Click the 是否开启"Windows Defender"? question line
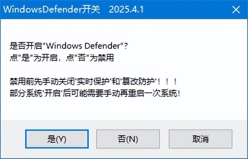The height and width of the screenshot is (159, 248). [x=68, y=46]
